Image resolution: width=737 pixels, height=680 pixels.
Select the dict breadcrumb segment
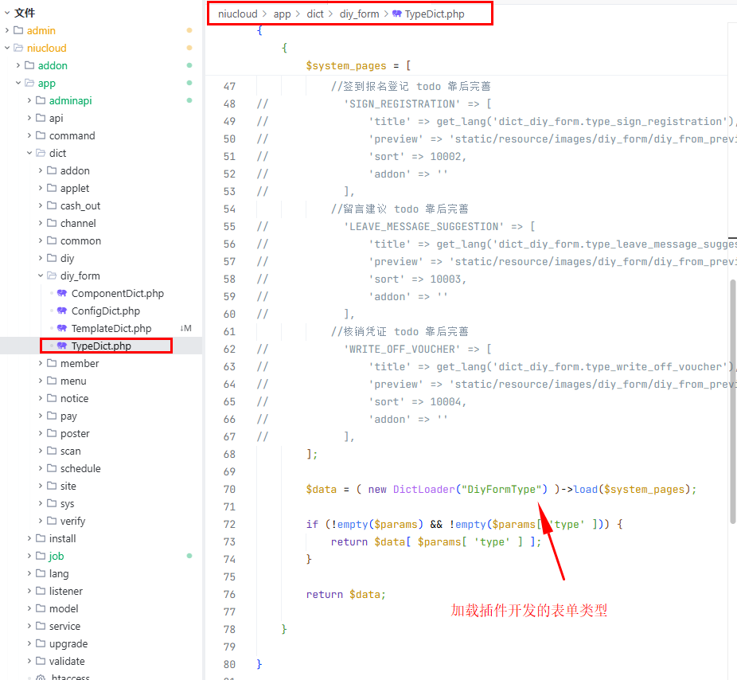coord(315,14)
